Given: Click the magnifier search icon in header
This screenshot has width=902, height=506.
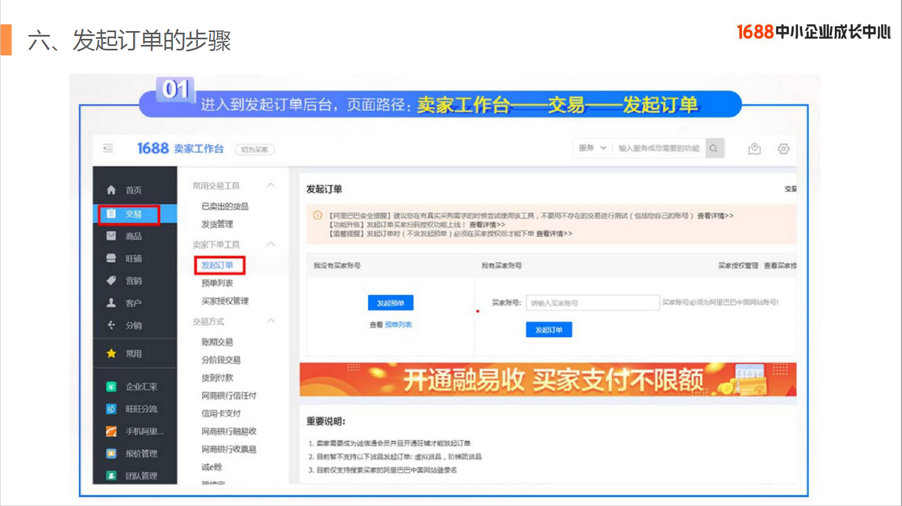Looking at the screenshot, I should (714, 149).
